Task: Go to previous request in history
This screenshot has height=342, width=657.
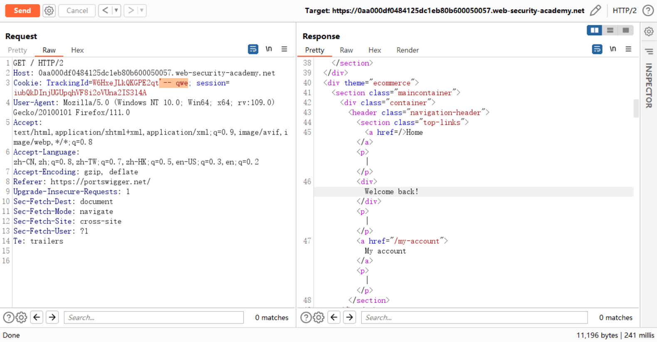Action: 105,10
